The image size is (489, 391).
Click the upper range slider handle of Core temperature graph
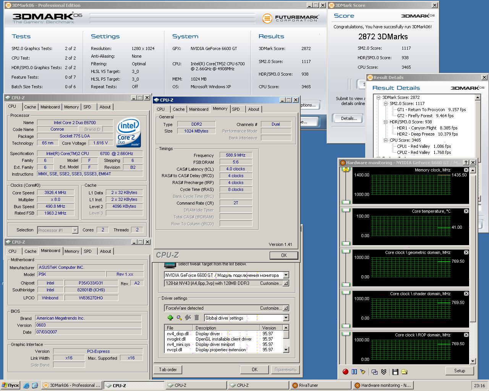click(346, 210)
